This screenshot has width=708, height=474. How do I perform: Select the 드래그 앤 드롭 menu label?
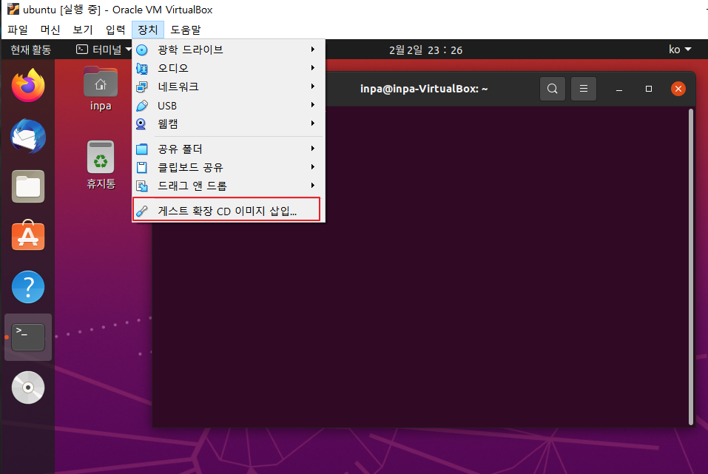pyautogui.click(x=192, y=186)
